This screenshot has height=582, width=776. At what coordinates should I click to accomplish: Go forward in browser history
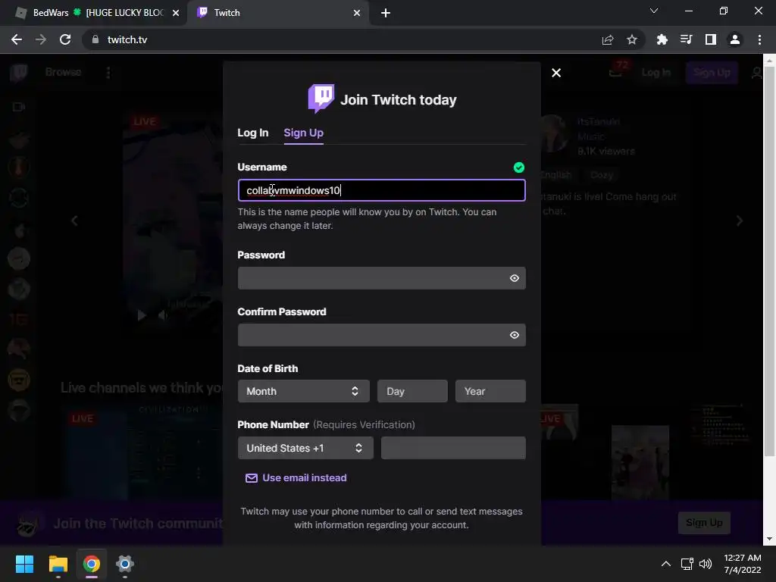(x=41, y=39)
